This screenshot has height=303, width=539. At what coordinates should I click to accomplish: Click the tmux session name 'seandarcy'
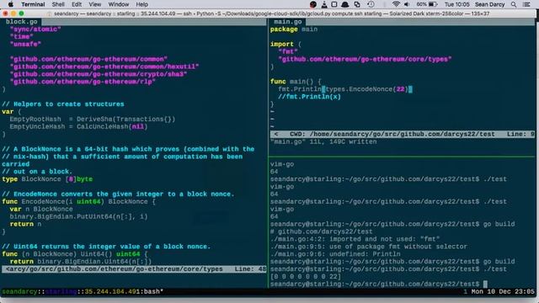pos(19,292)
